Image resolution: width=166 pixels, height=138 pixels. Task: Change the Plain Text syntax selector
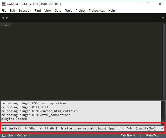click(x=152, y=135)
